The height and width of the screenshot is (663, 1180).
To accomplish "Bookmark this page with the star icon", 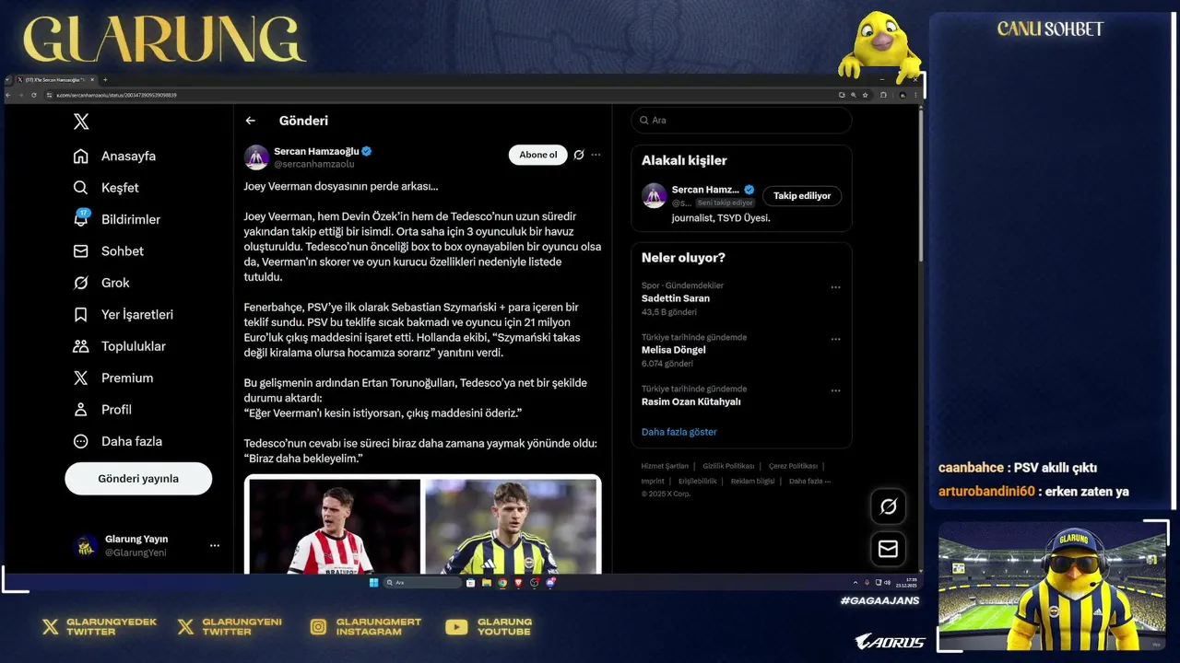I will pos(866,95).
